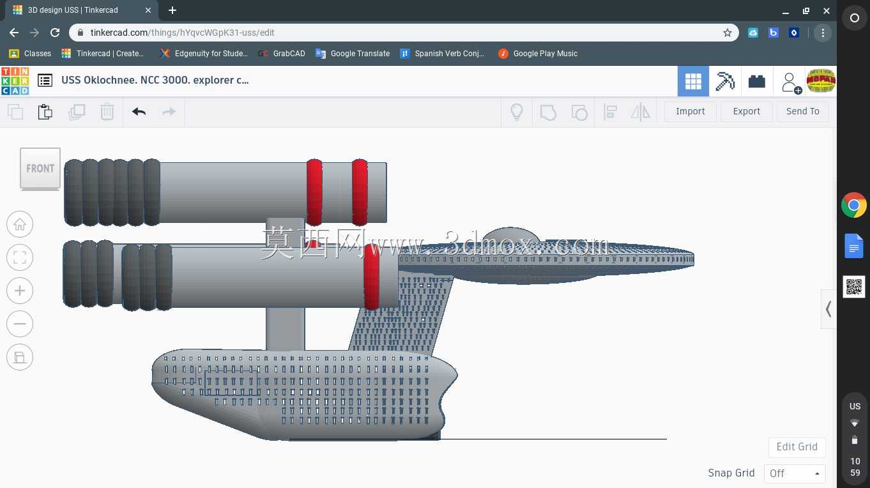Image resolution: width=870 pixels, height=488 pixels.
Task: Click the FRONT view cube
Action: click(x=40, y=169)
